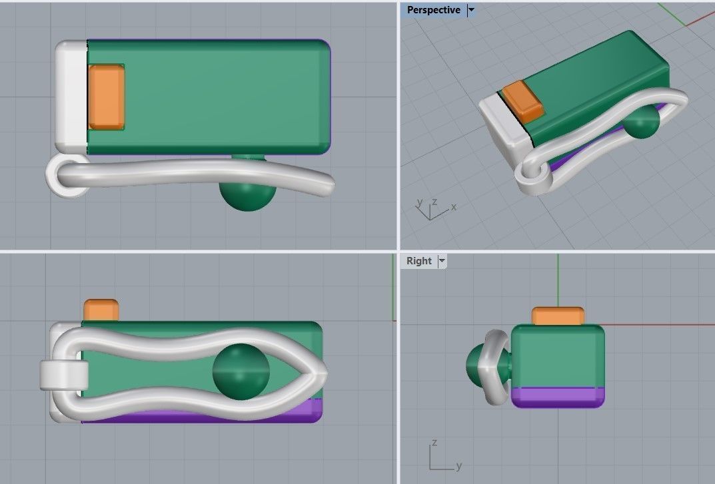Select the orange block in Right viewport

[558, 316]
